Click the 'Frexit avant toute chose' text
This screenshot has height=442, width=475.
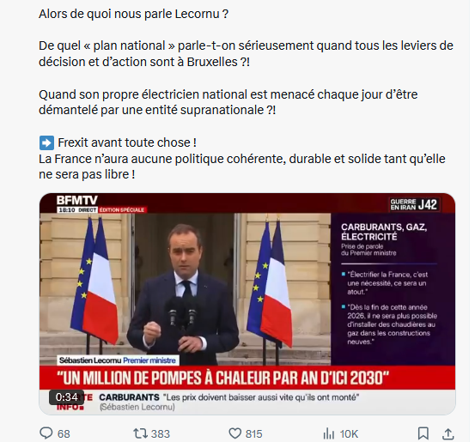point(127,142)
